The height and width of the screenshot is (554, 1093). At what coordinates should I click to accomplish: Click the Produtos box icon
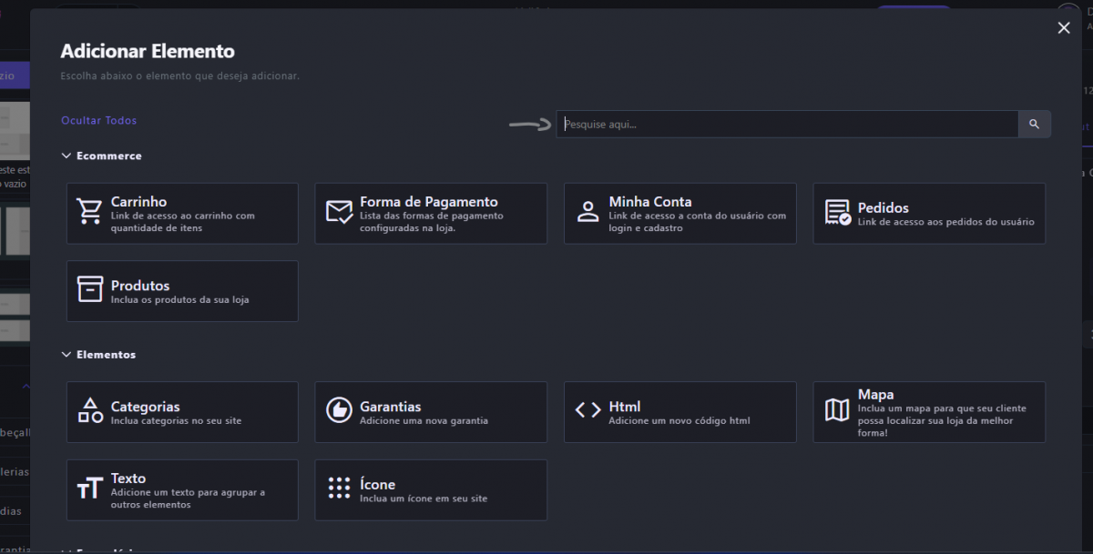(89, 290)
